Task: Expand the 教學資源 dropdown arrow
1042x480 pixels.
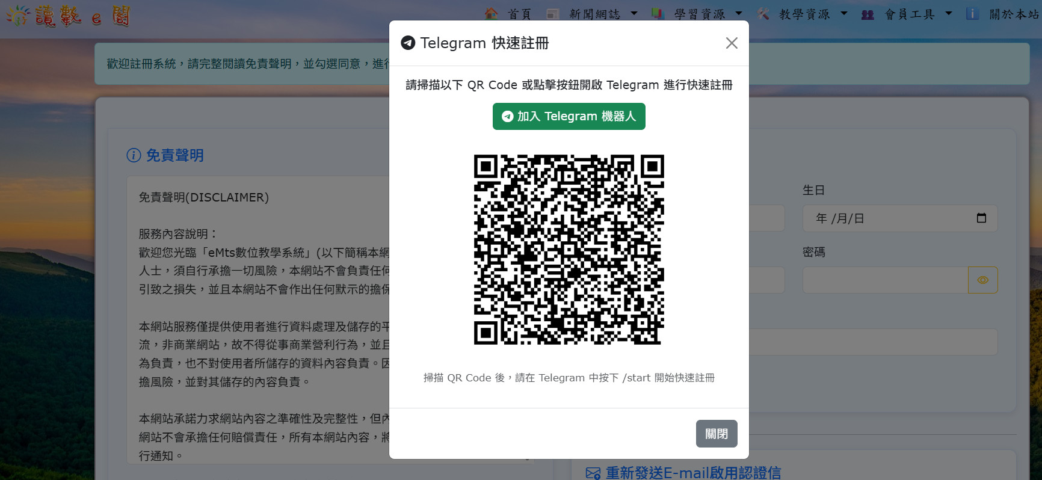Action: coord(844,13)
